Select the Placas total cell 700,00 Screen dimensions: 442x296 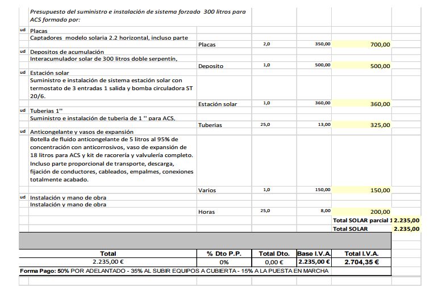coord(361,44)
